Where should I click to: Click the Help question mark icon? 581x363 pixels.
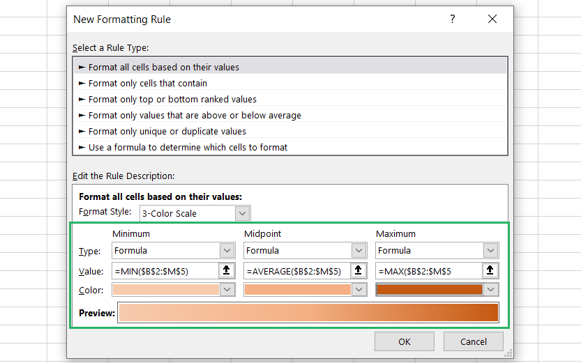tap(453, 20)
